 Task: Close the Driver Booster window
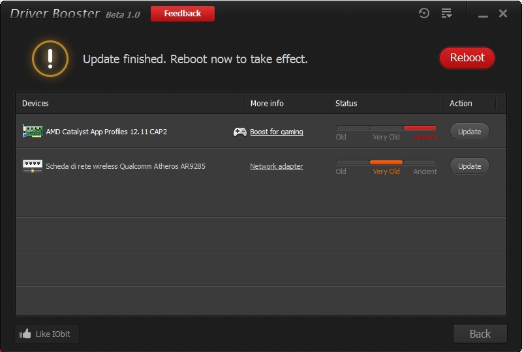[x=503, y=13]
